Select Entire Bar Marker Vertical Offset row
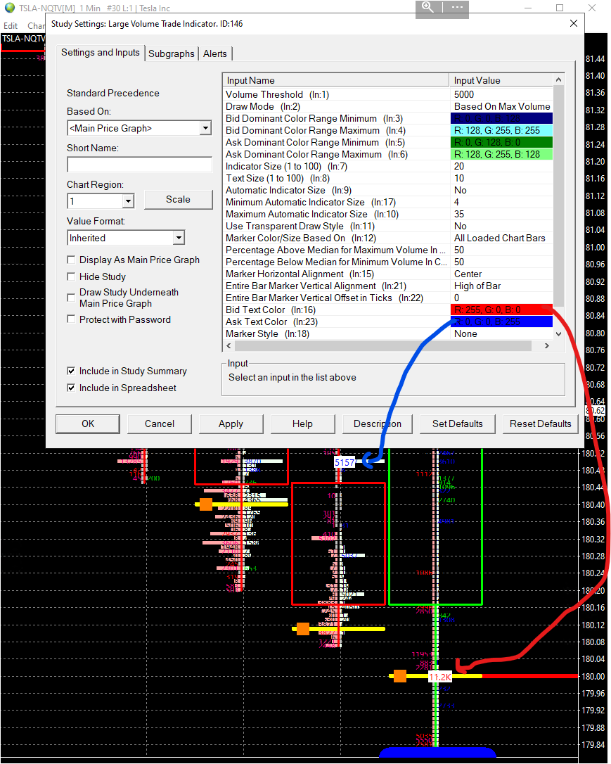 [x=387, y=298]
